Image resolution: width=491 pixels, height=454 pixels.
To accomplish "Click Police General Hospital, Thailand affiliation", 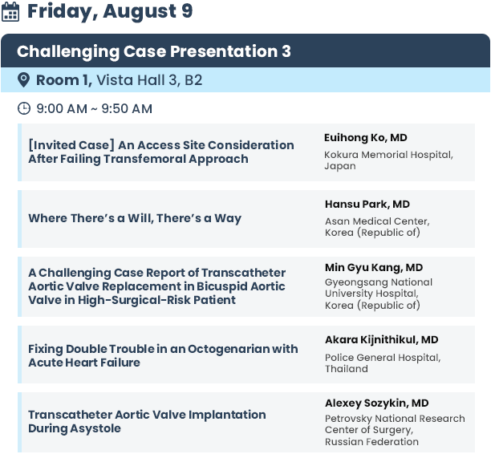I will click(x=383, y=363).
